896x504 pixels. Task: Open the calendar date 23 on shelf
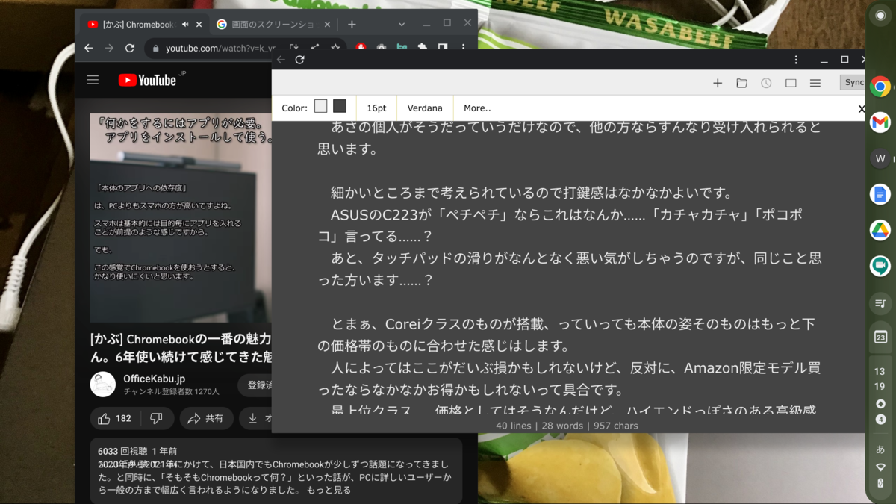pyautogui.click(x=880, y=337)
